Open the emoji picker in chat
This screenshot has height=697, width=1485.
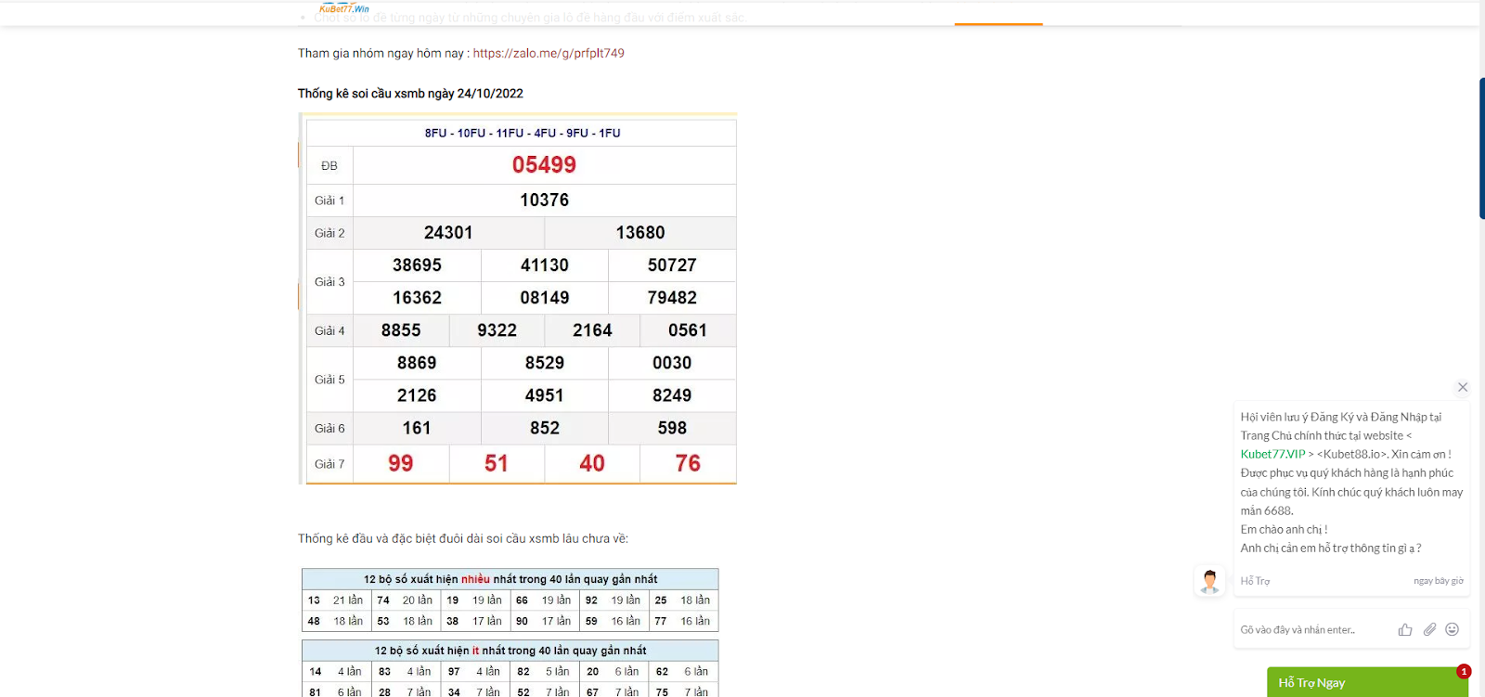pyautogui.click(x=1453, y=629)
